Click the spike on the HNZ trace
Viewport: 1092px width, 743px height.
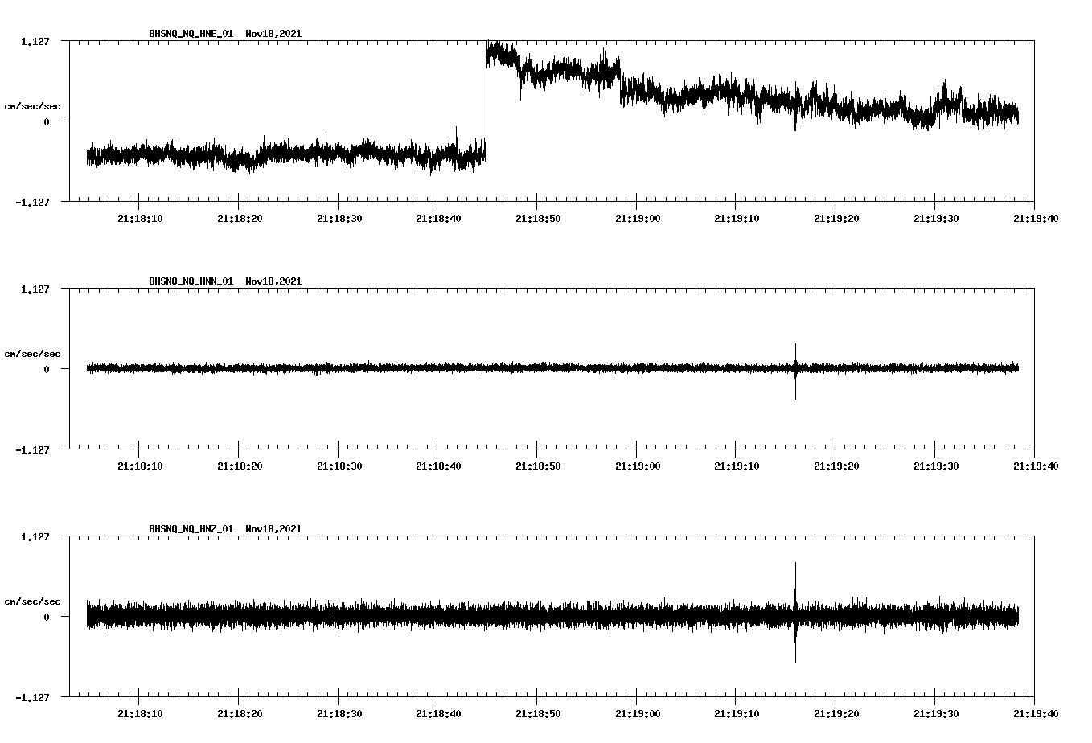[795, 612]
